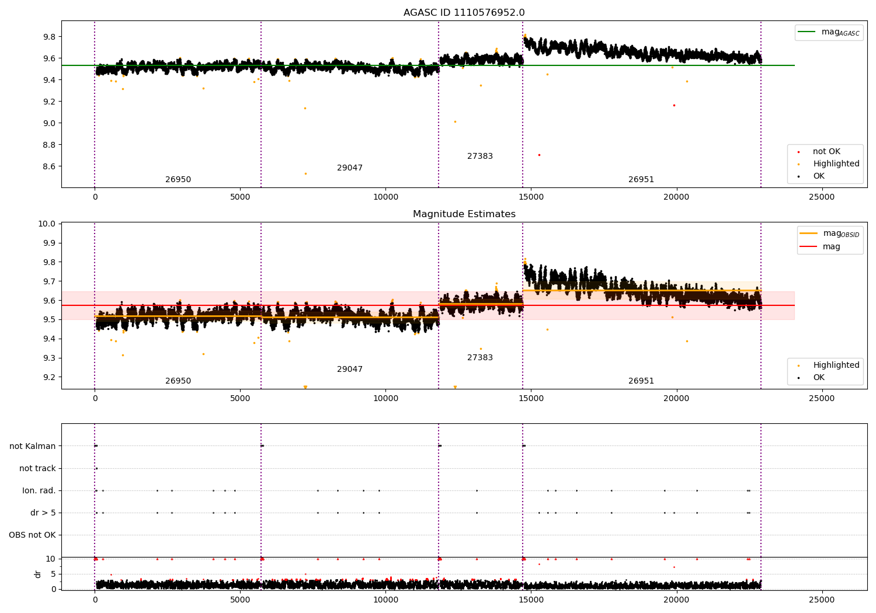The width and height of the screenshot is (876, 613).
Task: Click obsid label 27383 in the top plot
Action: point(480,156)
